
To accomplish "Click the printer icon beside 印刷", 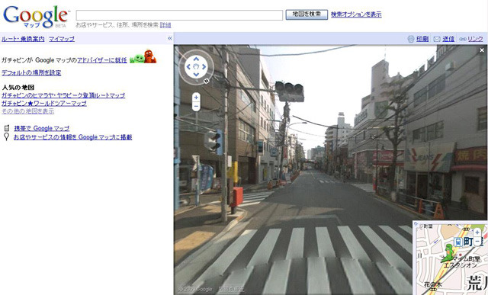I will [x=411, y=39].
